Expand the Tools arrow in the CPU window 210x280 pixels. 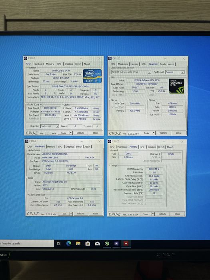coord(71,133)
